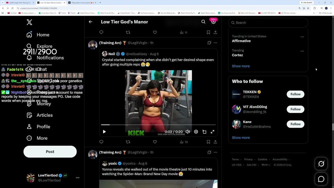The image size is (334, 188).
Task: Open a new browser tab
Action: (x=100, y=3)
